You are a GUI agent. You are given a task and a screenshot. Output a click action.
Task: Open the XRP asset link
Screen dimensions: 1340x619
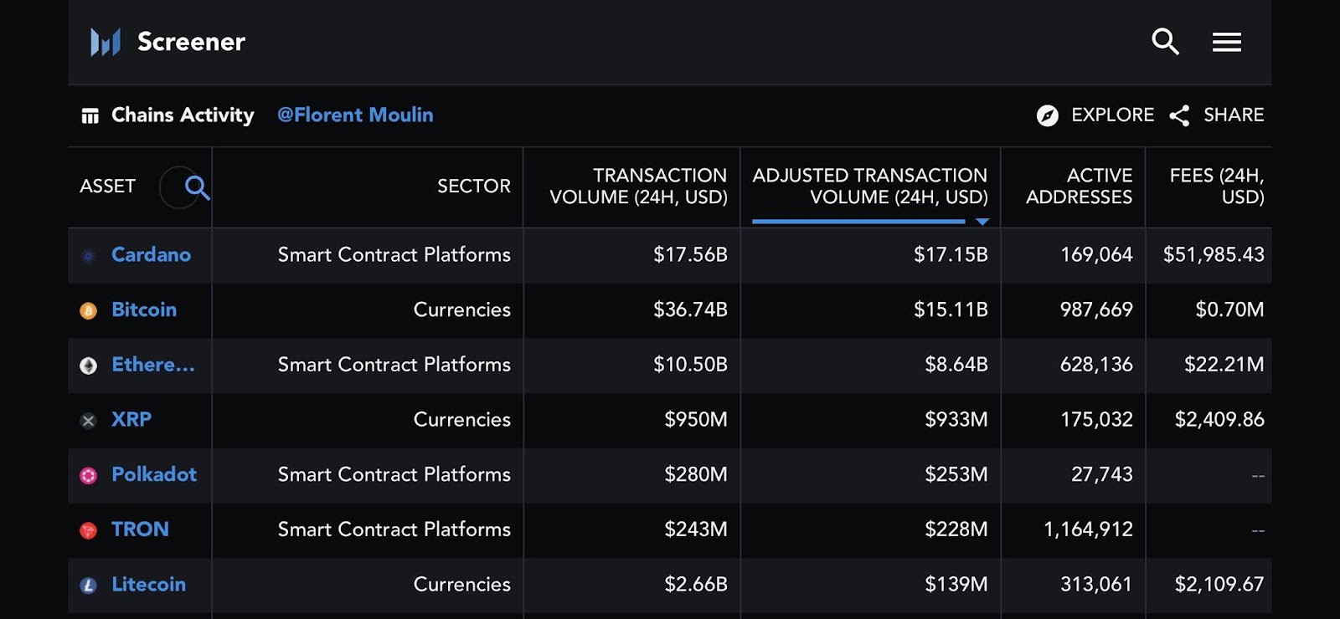(x=131, y=419)
